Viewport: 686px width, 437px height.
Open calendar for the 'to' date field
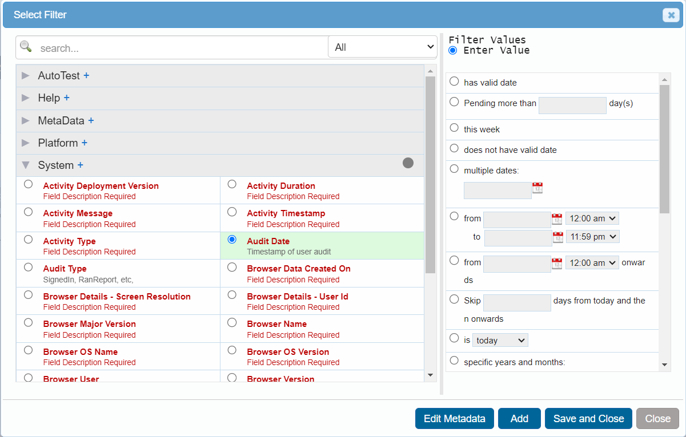pos(557,237)
